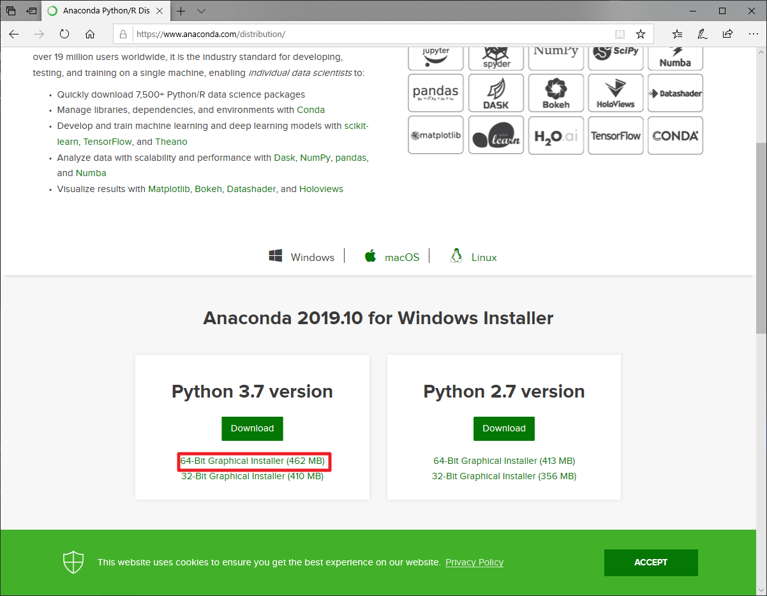Click the vertical scrollbar thumb

tap(761, 237)
